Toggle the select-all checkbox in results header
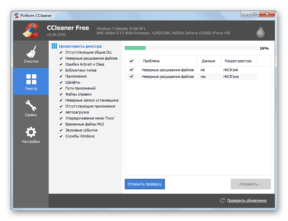 click(132, 61)
